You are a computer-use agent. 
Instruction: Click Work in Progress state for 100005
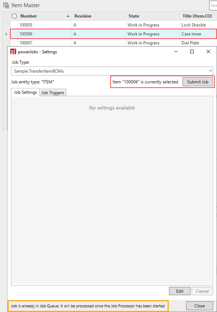click(x=143, y=25)
